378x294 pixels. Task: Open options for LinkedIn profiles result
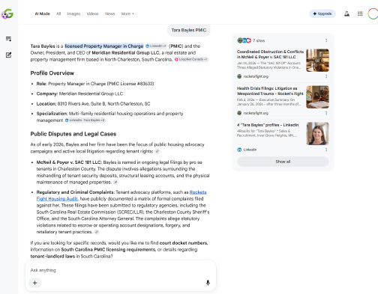pos(326,150)
